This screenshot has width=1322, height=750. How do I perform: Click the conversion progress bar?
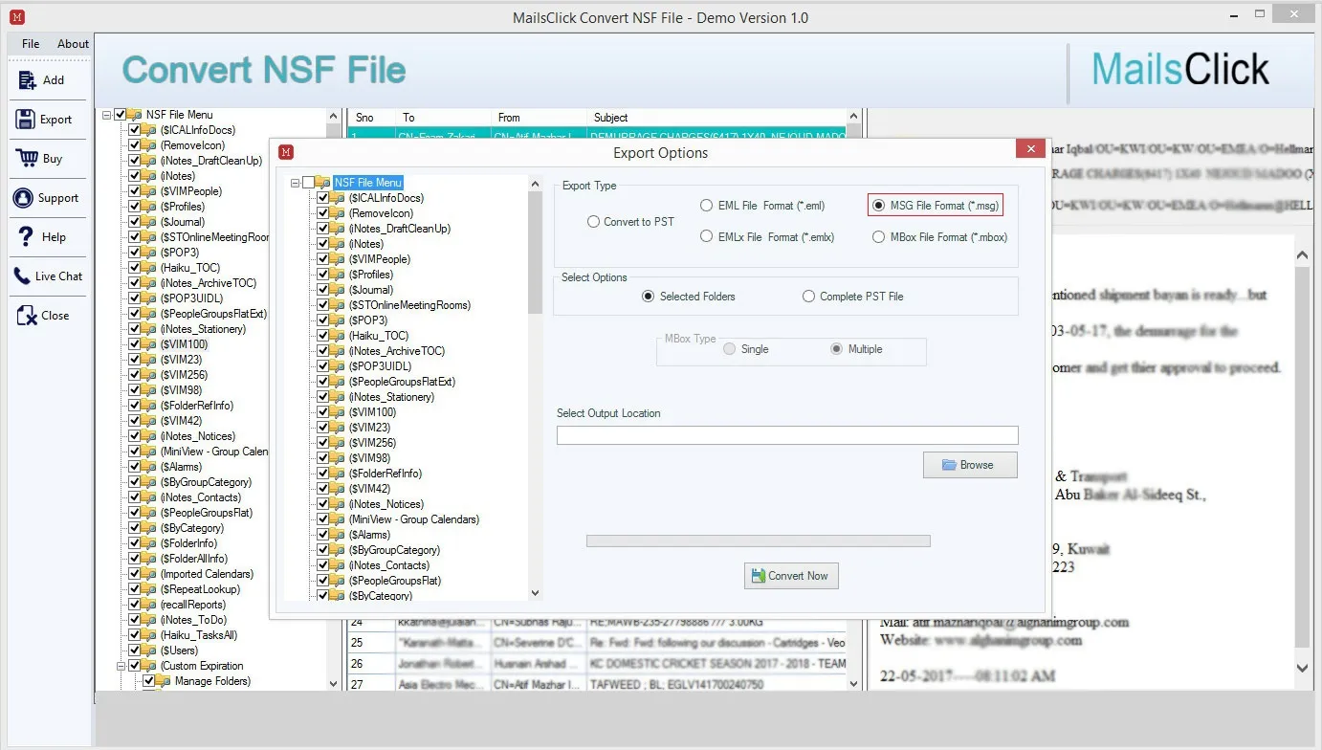[758, 541]
